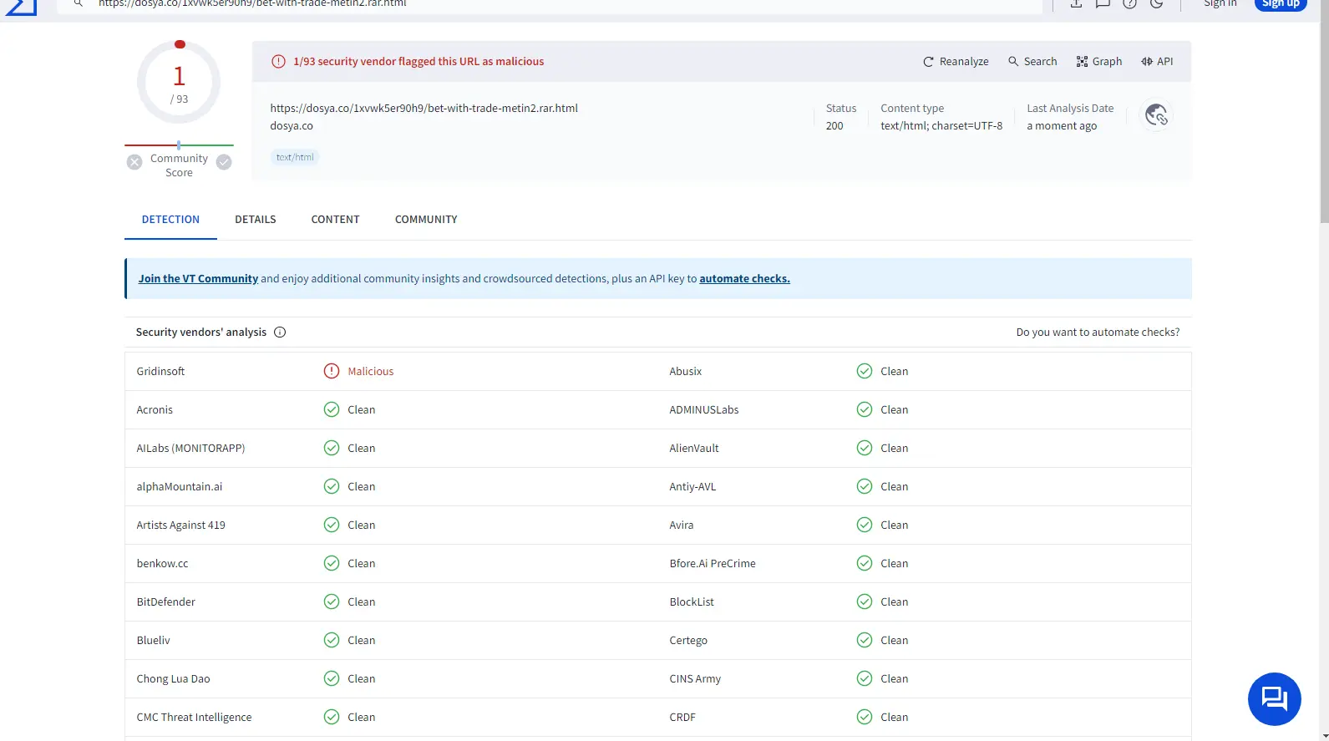This screenshot has height=741, width=1329.
Task: Switch to the COMMUNITY tab
Action: (426, 220)
